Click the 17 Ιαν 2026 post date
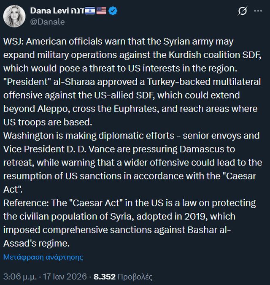270x285 pixels. (67, 277)
